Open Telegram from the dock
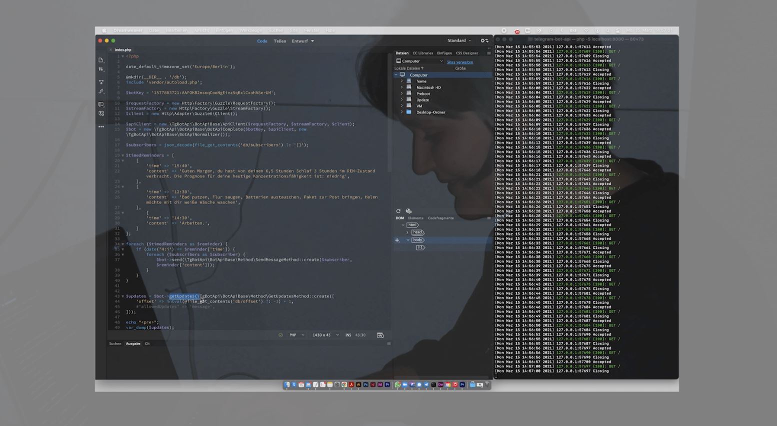This screenshot has height=426, width=777. (x=426, y=385)
